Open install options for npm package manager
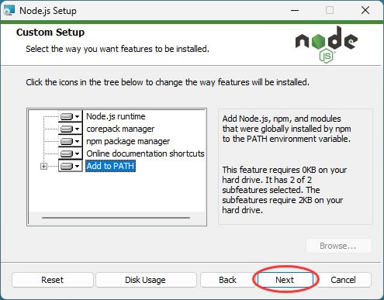 tap(70, 141)
